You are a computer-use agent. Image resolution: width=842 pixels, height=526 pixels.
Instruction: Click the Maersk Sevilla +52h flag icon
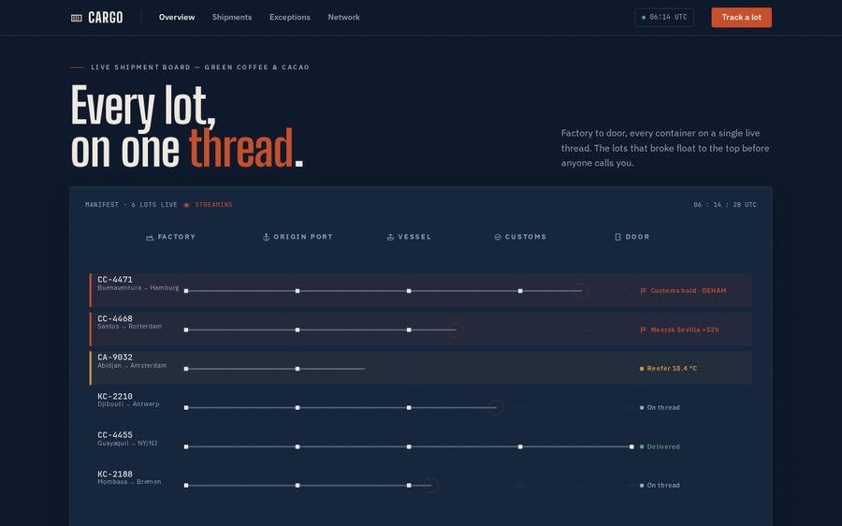[x=643, y=329]
